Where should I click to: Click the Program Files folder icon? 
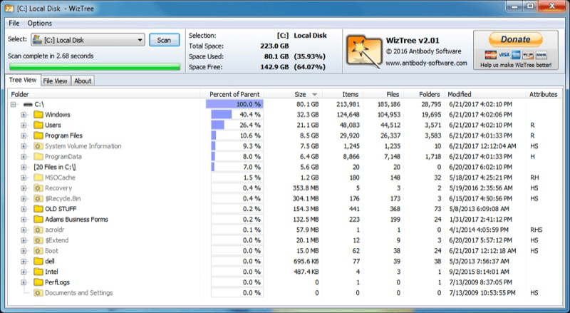tap(38, 135)
